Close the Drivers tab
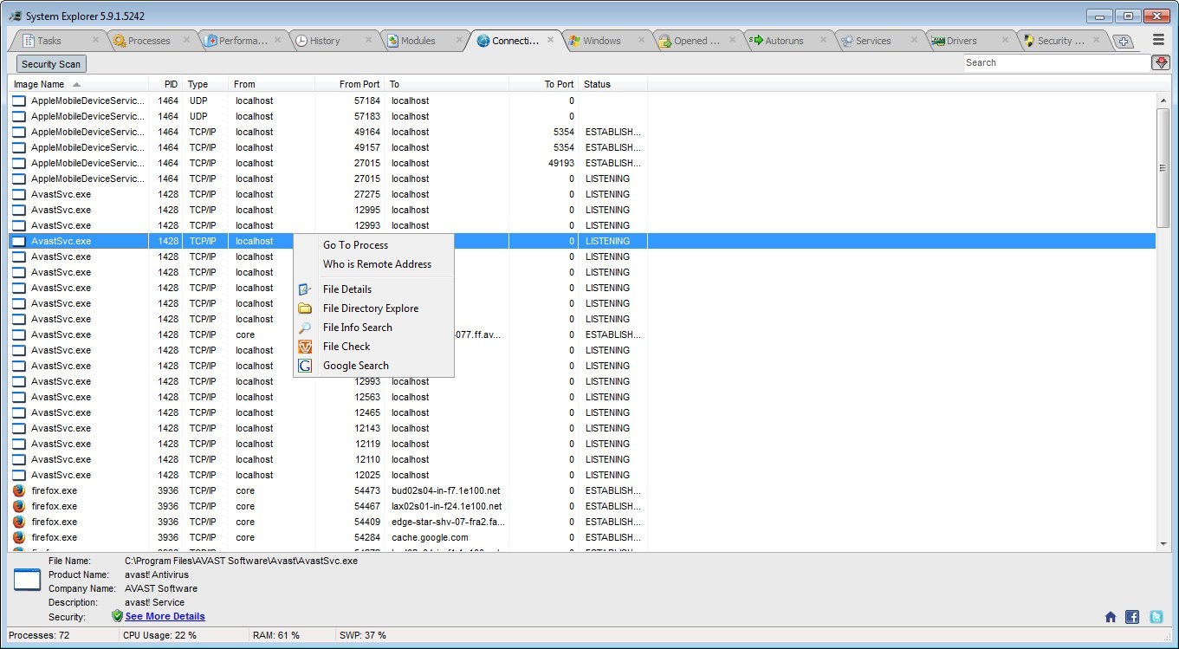The image size is (1179, 649). click(1006, 40)
